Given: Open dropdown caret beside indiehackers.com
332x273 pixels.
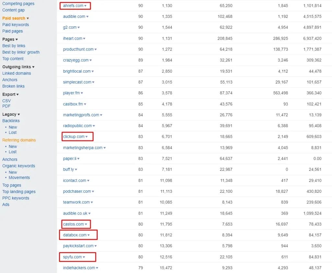Looking at the screenshot, I should click(x=97, y=268).
